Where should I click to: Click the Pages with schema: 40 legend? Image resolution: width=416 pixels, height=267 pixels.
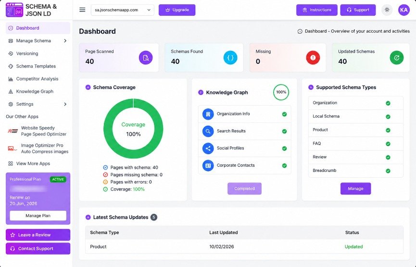(130, 168)
